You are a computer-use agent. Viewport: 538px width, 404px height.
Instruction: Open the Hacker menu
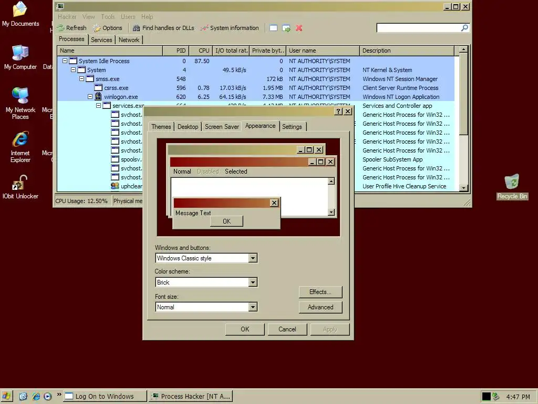67,16
